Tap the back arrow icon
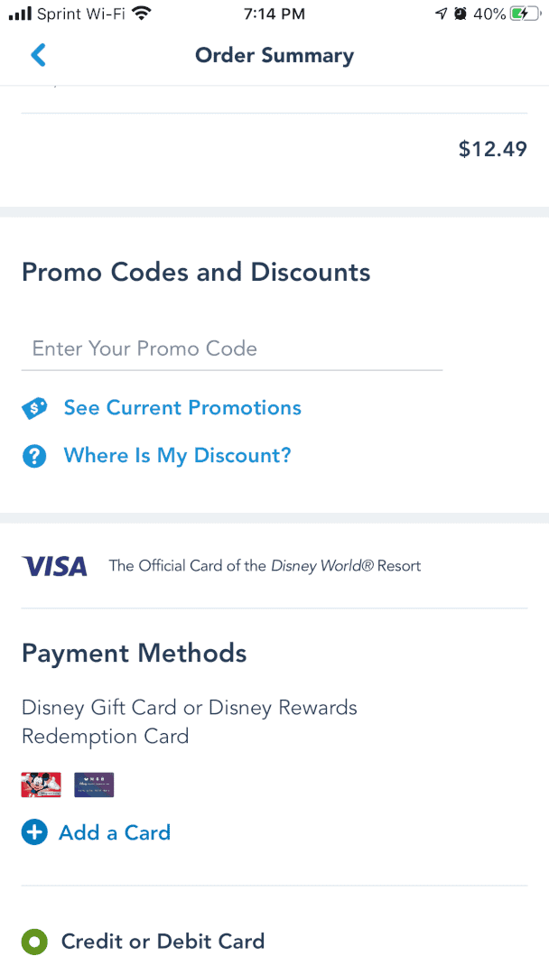Viewport: 549px width, 975px height. click(x=38, y=55)
